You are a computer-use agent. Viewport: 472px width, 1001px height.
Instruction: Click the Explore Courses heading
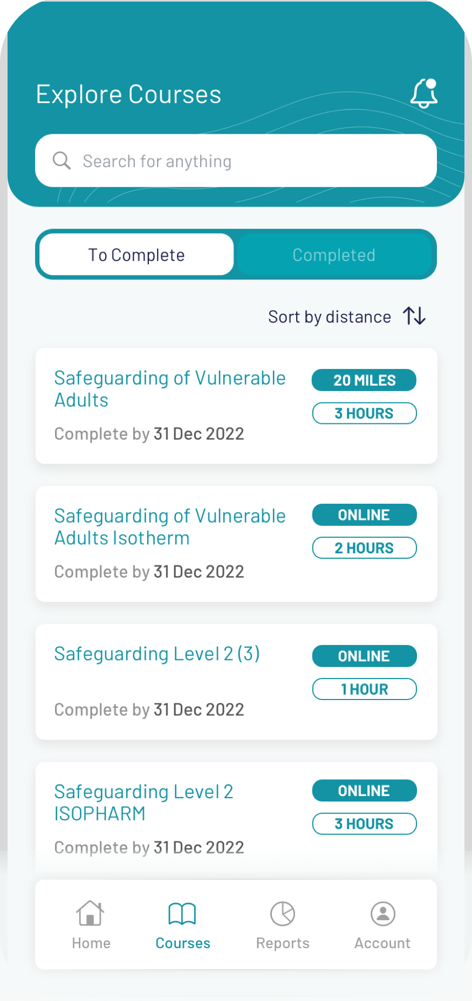128,95
